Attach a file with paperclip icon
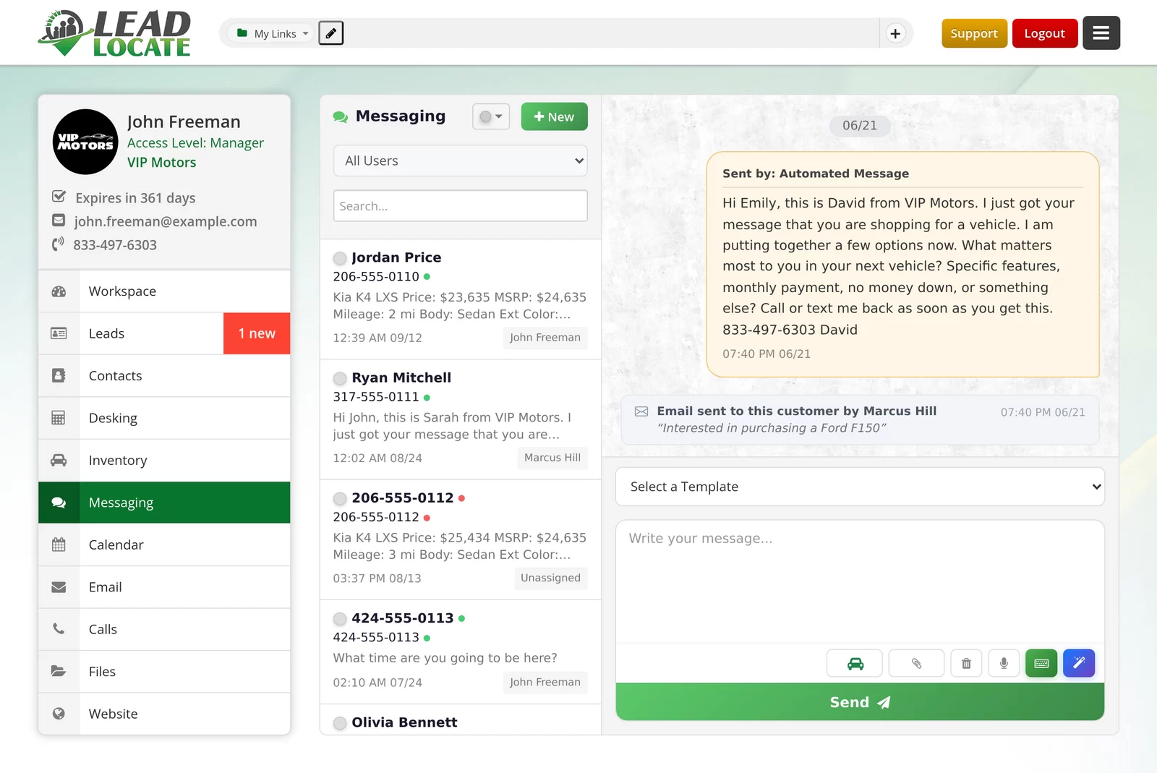 pyautogui.click(x=916, y=663)
